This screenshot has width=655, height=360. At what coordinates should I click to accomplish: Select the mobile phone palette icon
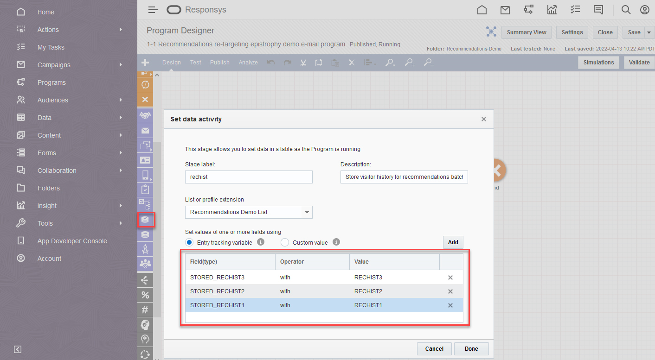[145, 175]
